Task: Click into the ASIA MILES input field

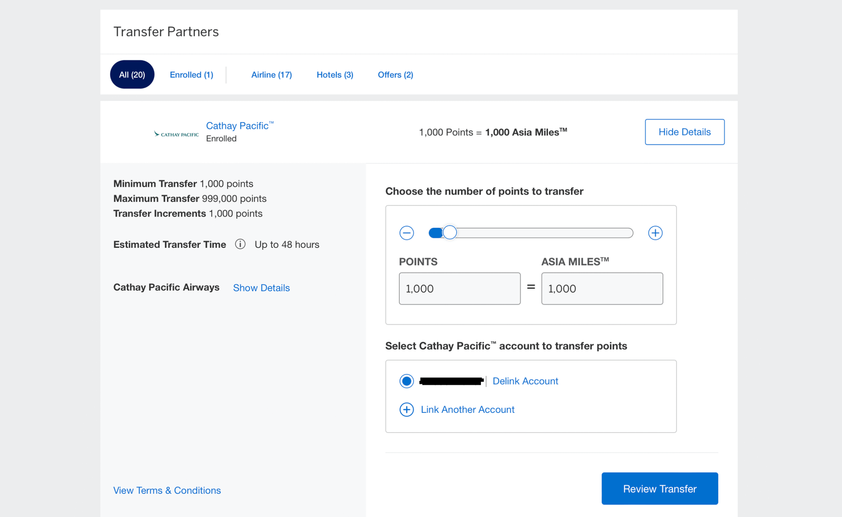Action: tap(602, 289)
